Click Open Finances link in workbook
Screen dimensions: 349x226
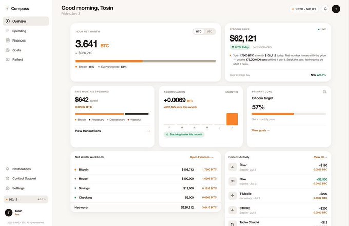[x=202, y=157]
